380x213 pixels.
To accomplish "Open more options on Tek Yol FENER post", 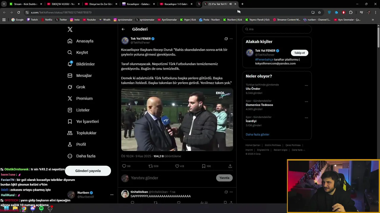I will click(231, 39).
